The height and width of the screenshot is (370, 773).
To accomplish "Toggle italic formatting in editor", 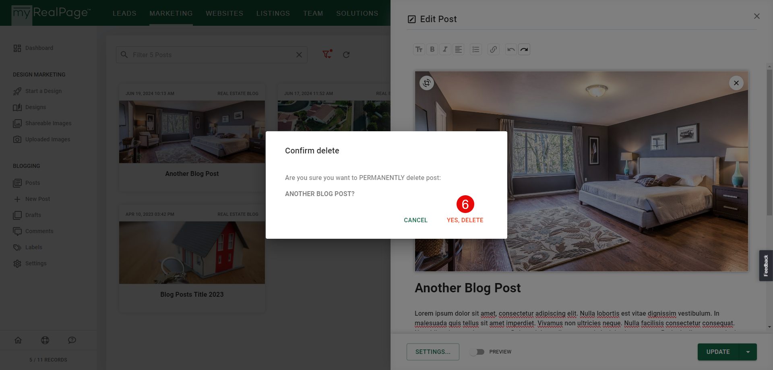I will pos(445,50).
